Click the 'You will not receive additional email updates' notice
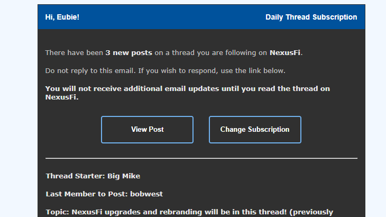This screenshot has width=386, height=217. [188, 93]
